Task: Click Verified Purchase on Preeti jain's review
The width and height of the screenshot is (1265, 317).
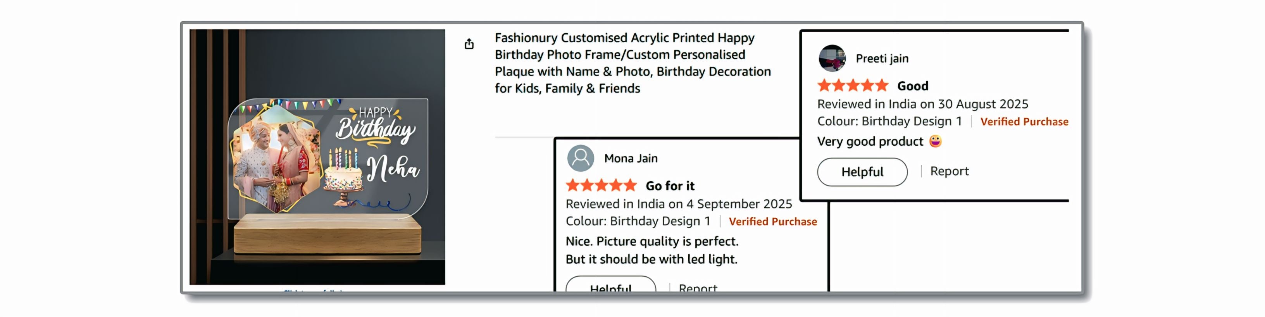Action: [x=1024, y=122]
